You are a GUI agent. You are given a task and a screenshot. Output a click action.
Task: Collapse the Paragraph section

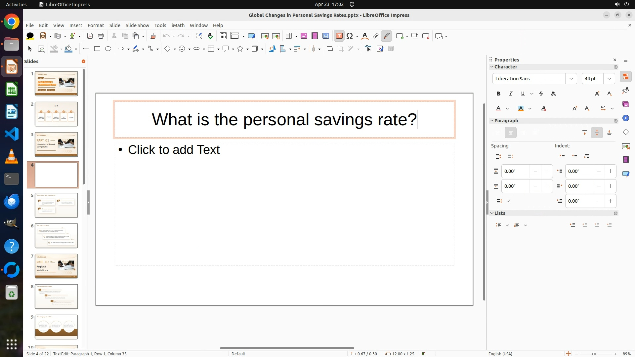point(492,121)
